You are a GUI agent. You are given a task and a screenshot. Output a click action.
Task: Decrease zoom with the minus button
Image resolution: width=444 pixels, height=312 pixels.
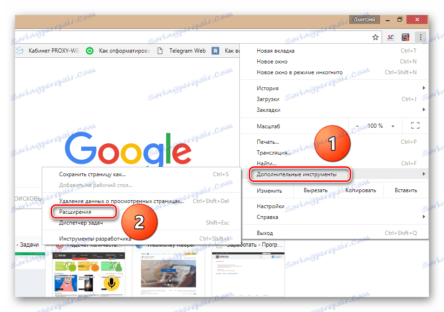357,126
